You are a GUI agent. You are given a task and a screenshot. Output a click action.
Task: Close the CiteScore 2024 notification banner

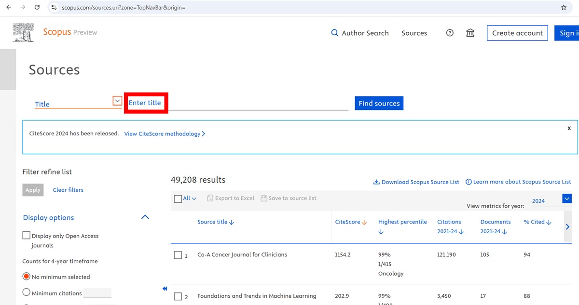(569, 128)
